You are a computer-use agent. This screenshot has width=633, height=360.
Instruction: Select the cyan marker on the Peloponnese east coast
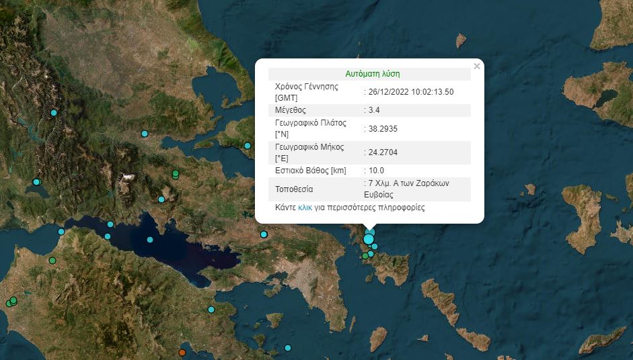(211, 310)
